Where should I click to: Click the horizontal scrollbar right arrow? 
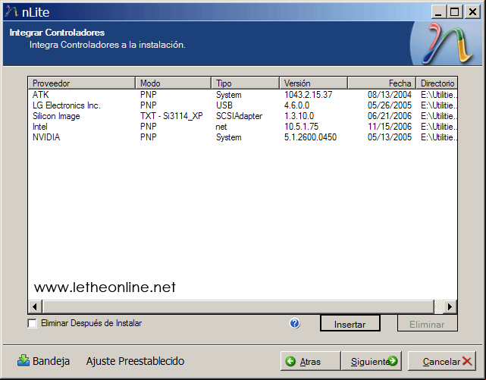click(x=450, y=307)
